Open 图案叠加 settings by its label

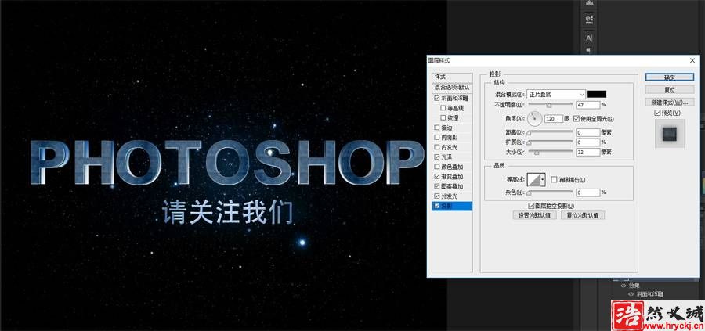tap(452, 186)
